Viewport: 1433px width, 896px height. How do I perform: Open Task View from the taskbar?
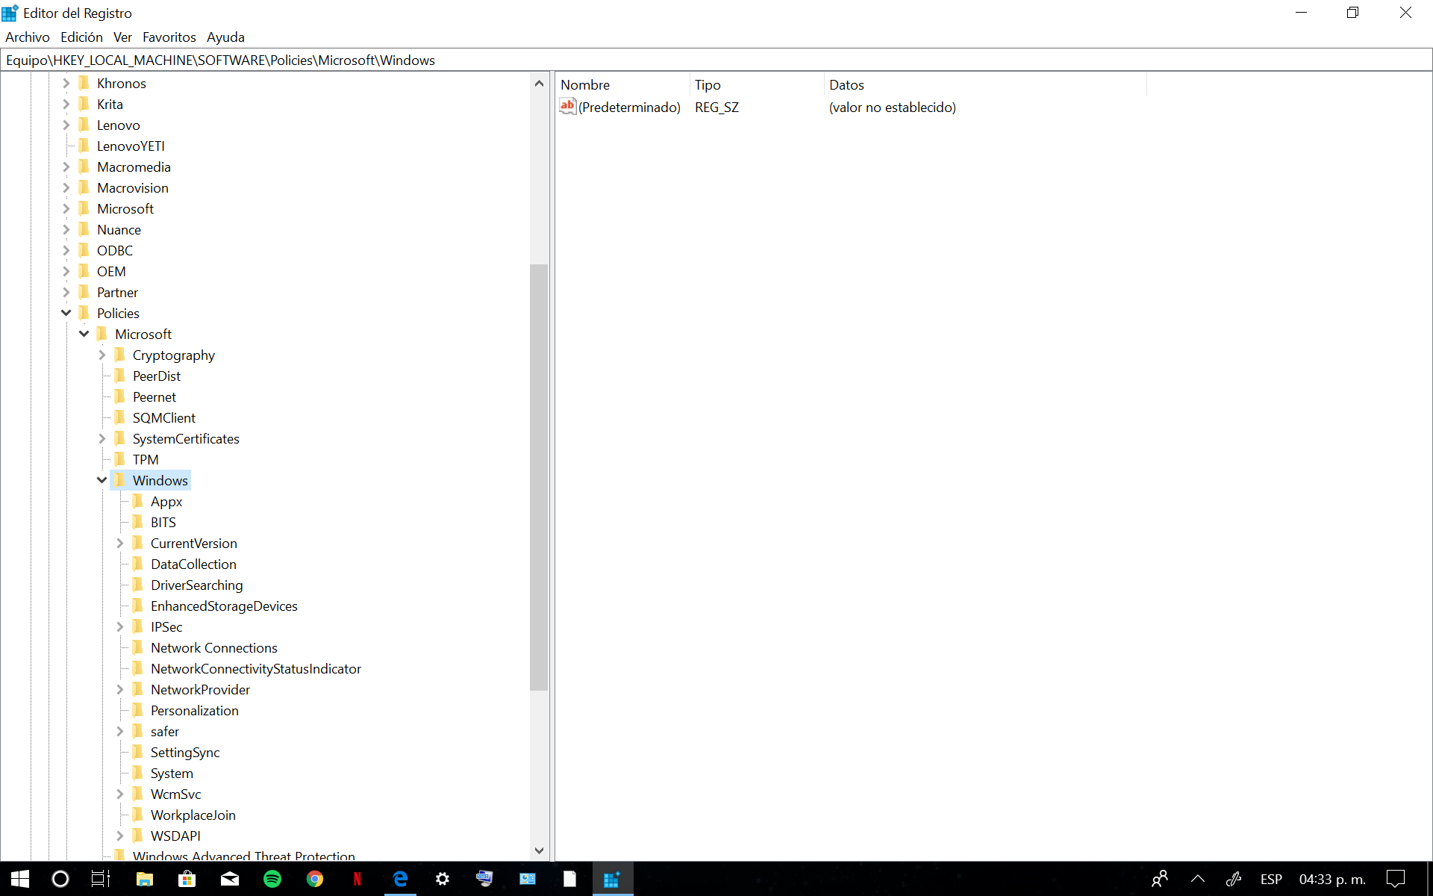click(x=101, y=879)
